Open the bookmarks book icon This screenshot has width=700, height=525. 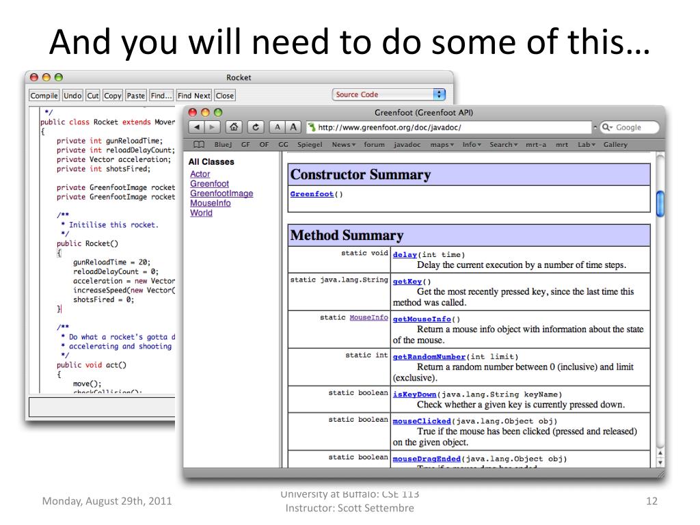[x=199, y=145]
